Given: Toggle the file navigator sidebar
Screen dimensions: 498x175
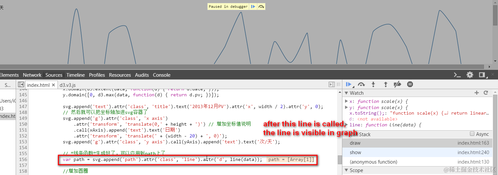Looking at the screenshot, I should pyautogui.click(x=21, y=85).
